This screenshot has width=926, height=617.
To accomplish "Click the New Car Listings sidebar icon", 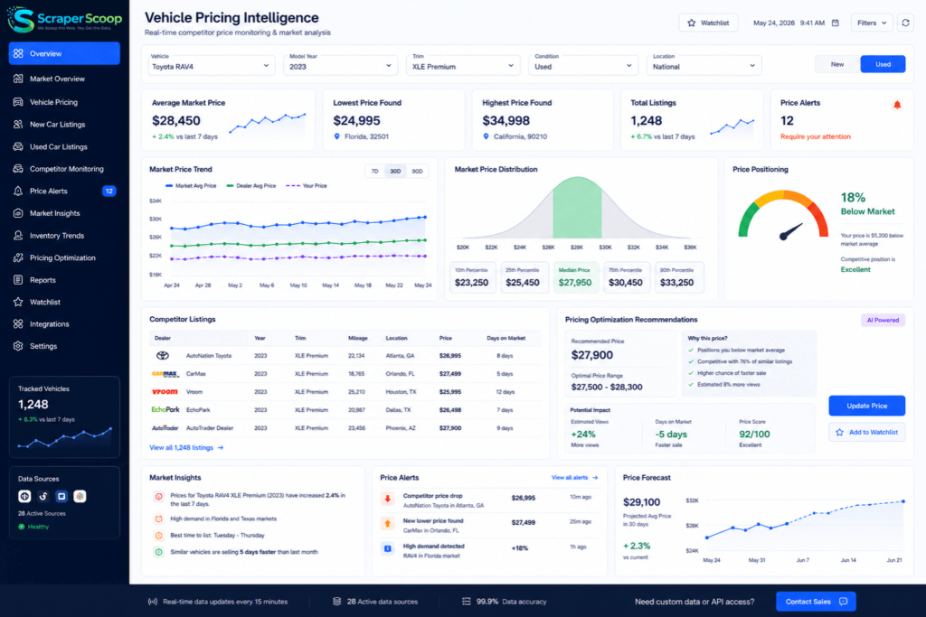I will click(18, 125).
